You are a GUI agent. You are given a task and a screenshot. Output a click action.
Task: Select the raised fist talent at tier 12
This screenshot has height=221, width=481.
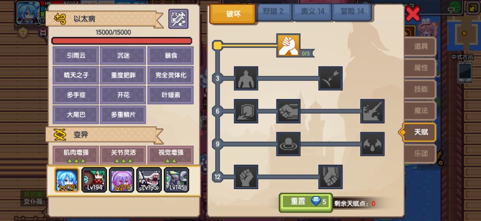pos(246,177)
